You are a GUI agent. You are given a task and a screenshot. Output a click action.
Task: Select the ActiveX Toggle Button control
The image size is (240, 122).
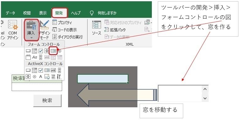(53, 77)
